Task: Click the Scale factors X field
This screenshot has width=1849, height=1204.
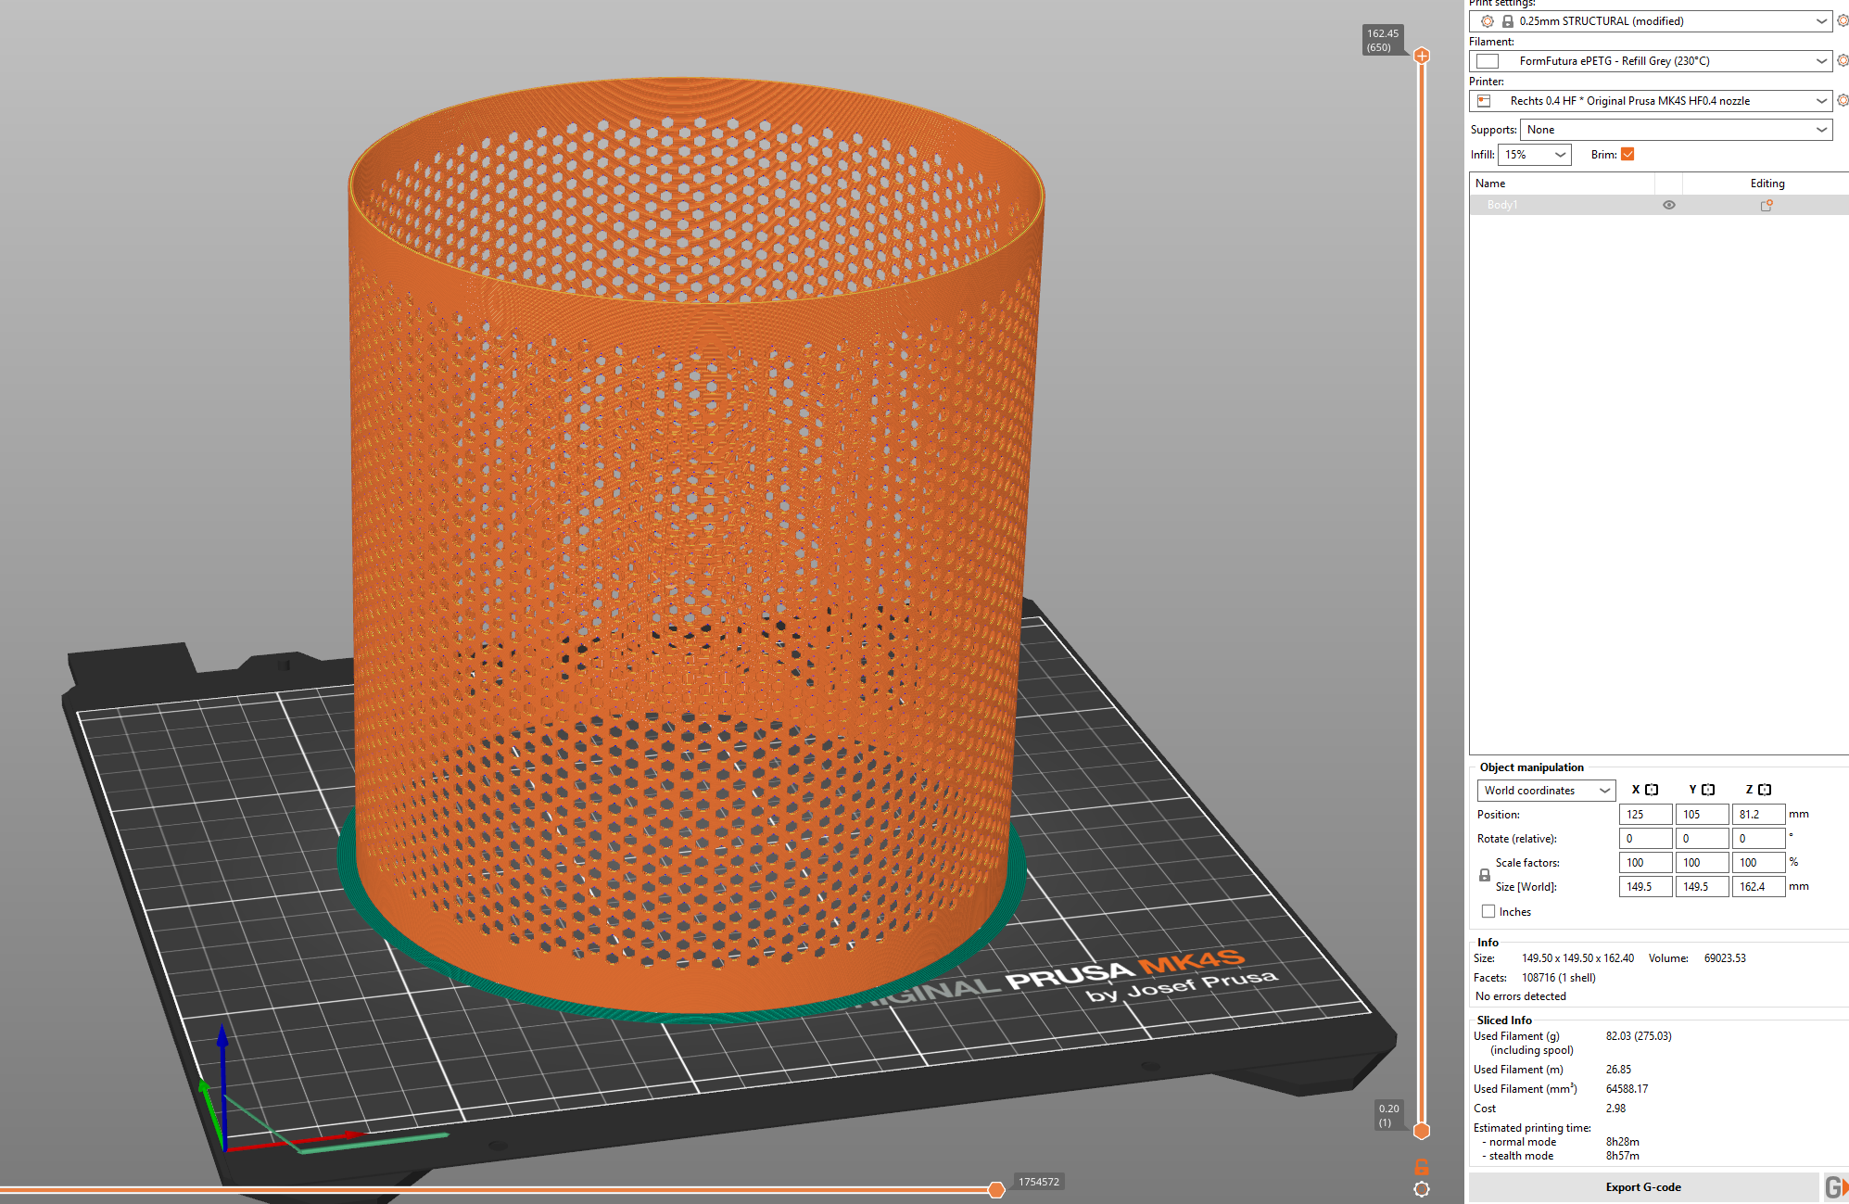Action: (x=1645, y=863)
